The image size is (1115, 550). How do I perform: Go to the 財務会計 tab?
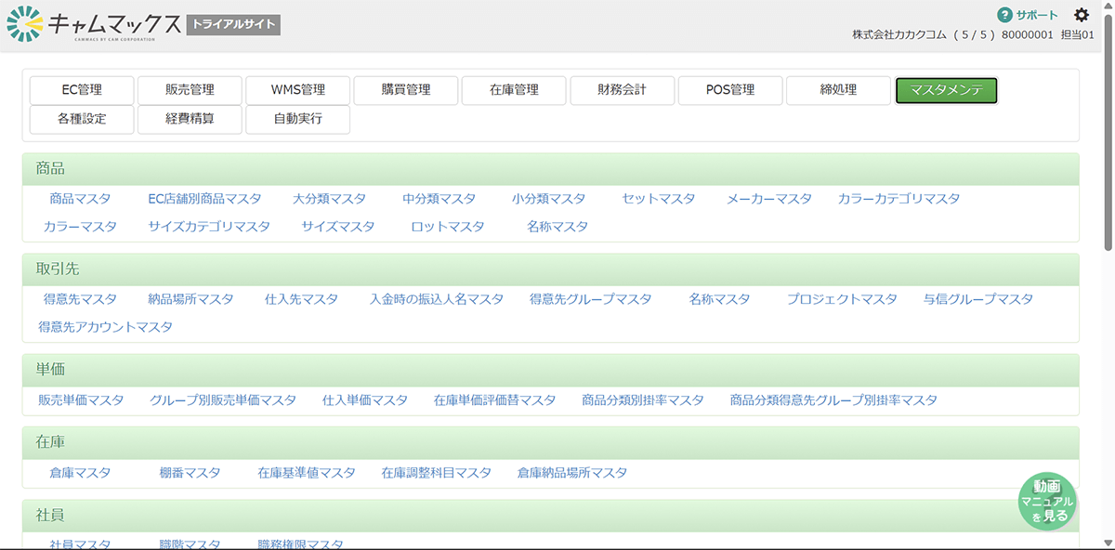[x=622, y=90]
